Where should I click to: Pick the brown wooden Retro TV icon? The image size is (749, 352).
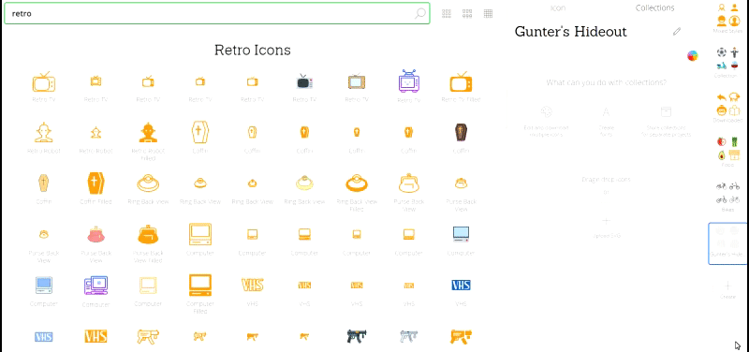point(357,82)
